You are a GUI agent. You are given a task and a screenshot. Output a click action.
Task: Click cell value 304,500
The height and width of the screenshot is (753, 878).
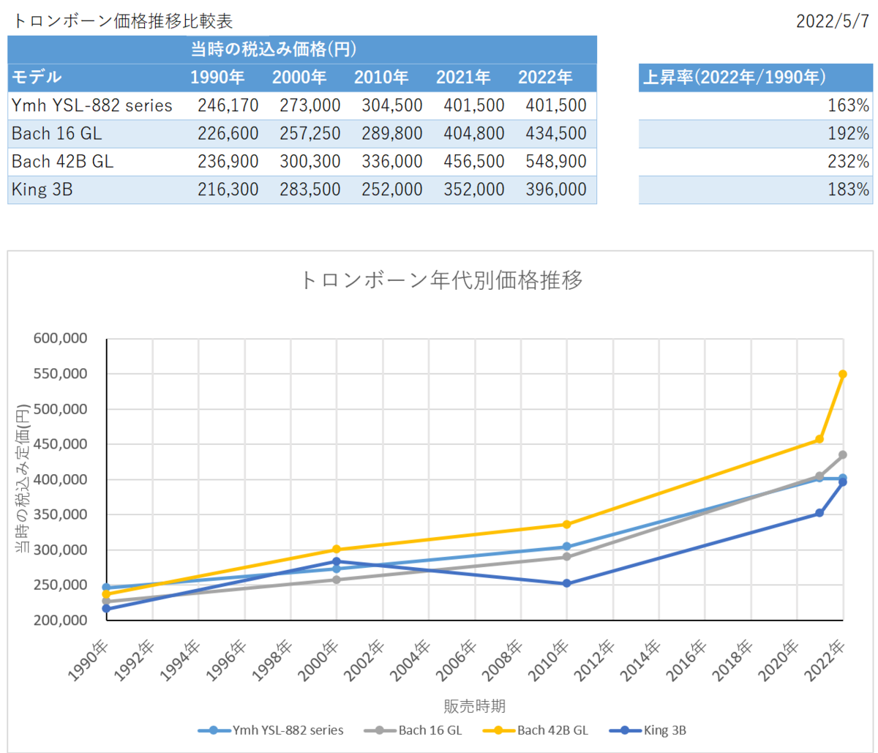pyautogui.click(x=392, y=105)
